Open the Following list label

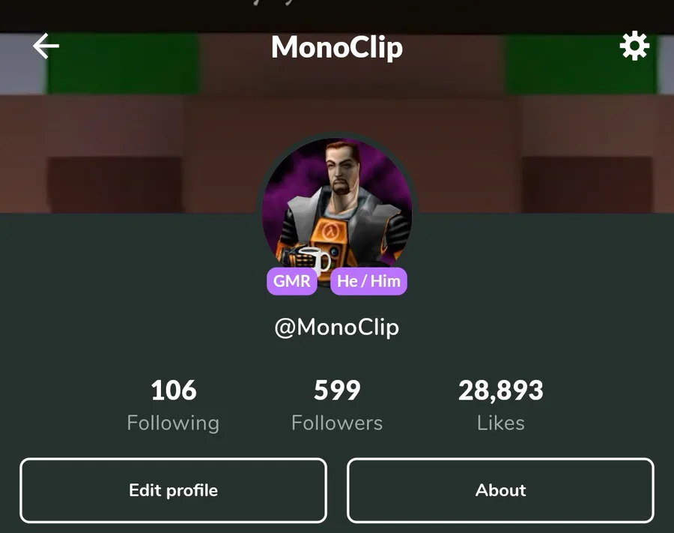click(x=173, y=423)
